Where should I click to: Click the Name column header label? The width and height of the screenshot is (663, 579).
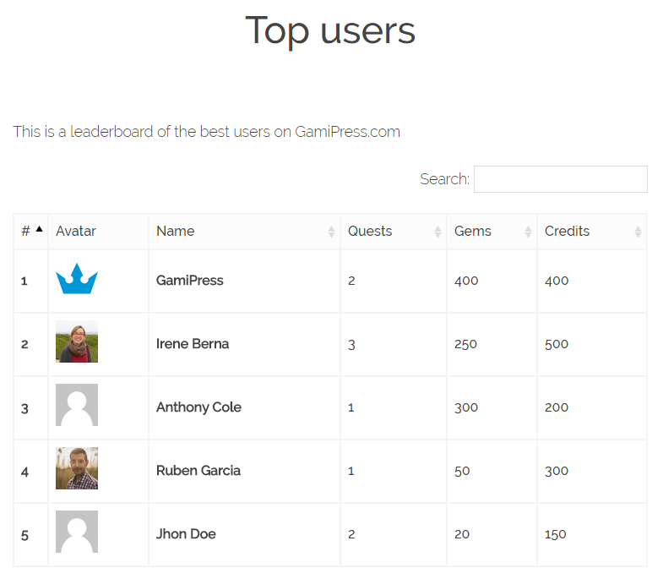176,231
